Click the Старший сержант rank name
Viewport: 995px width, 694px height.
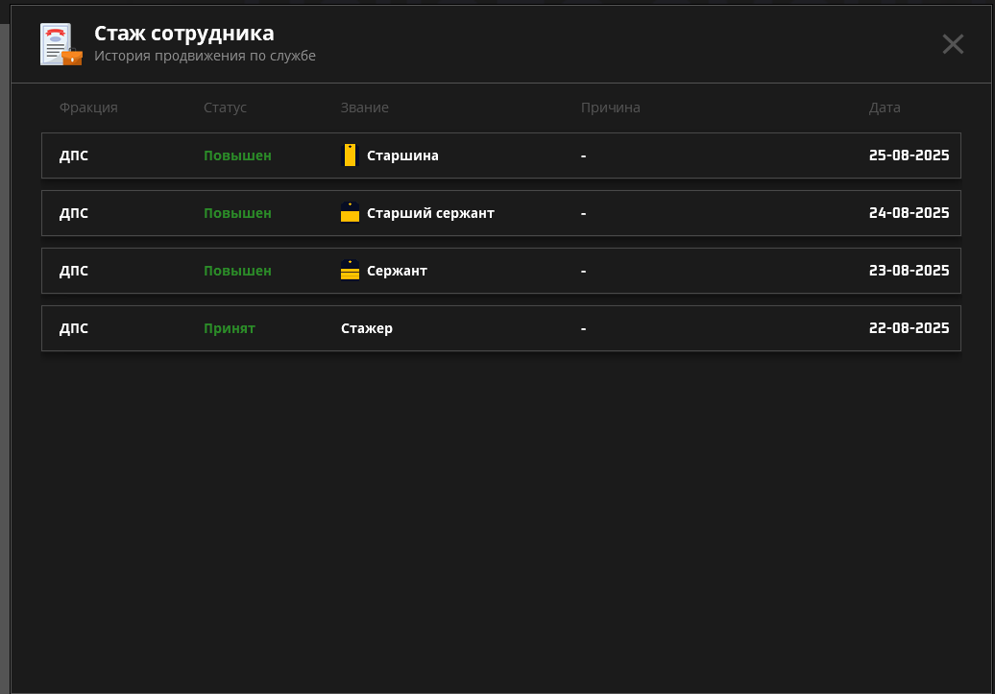(430, 213)
